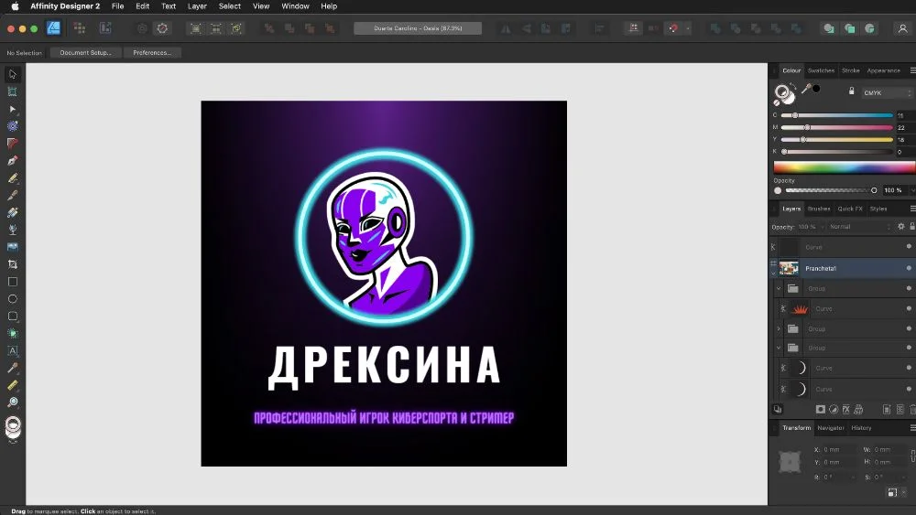Open the Layer menu
This screenshot has height=515, width=916.
click(x=197, y=6)
